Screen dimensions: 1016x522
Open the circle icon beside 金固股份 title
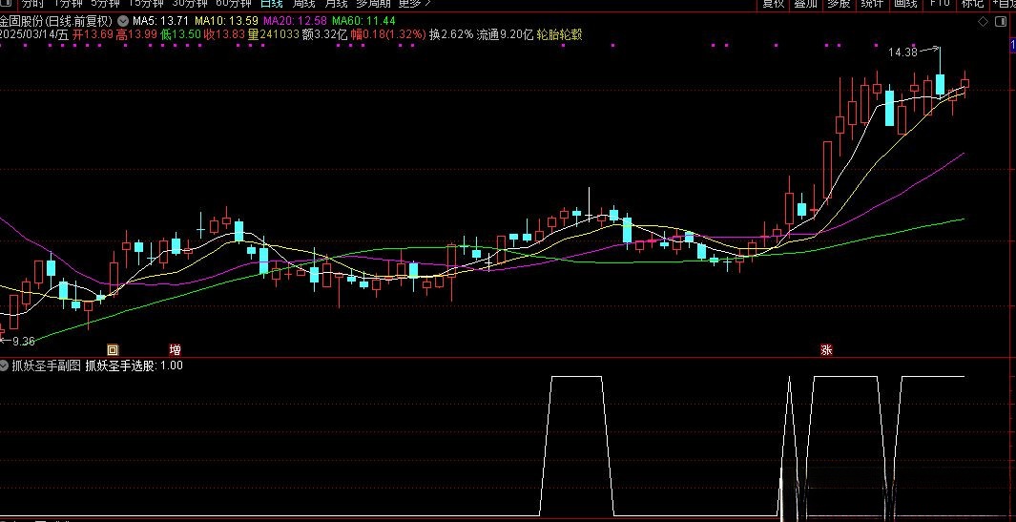click(121, 20)
